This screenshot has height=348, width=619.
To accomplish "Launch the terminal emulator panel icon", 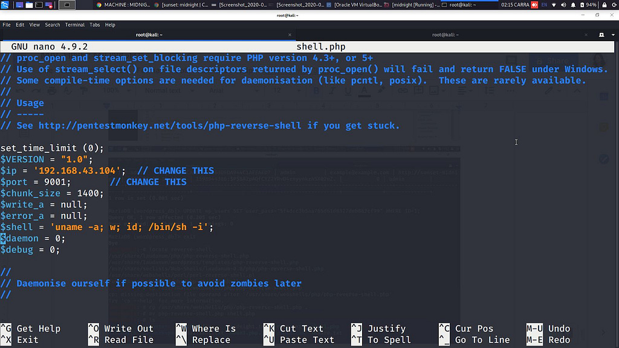I will [39, 5].
